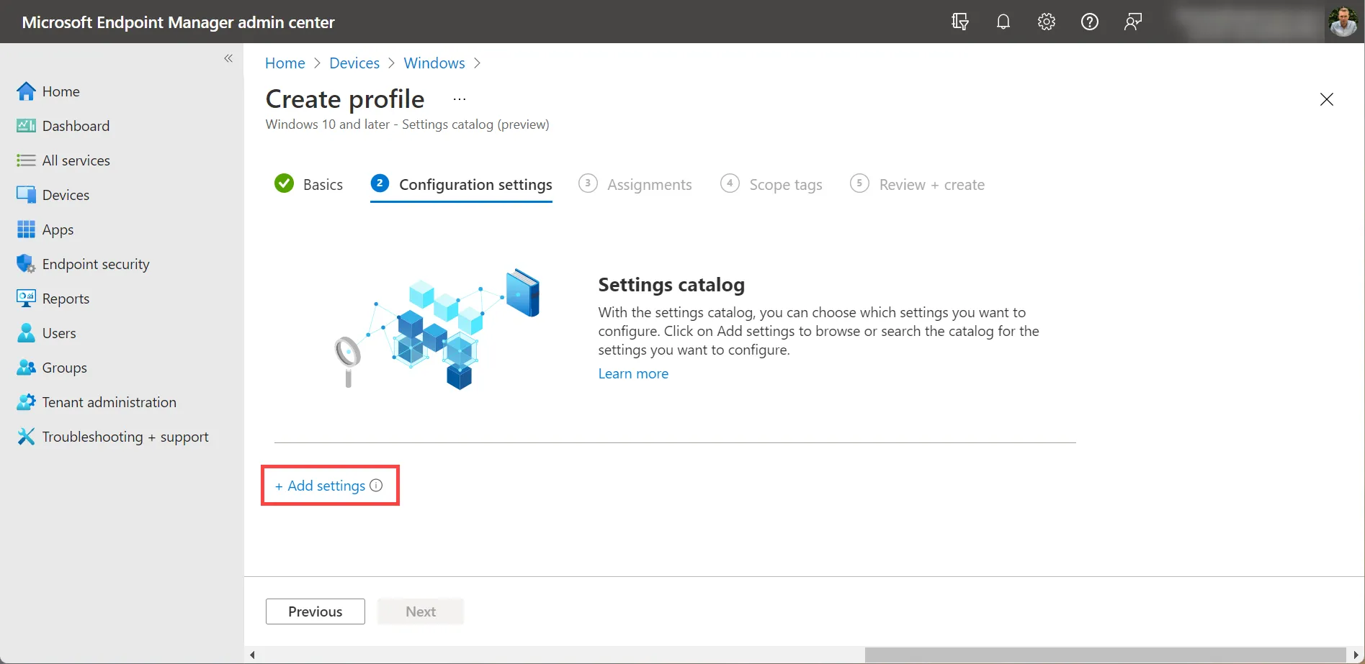Open the directory and subscription filter icon

[x=959, y=22]
